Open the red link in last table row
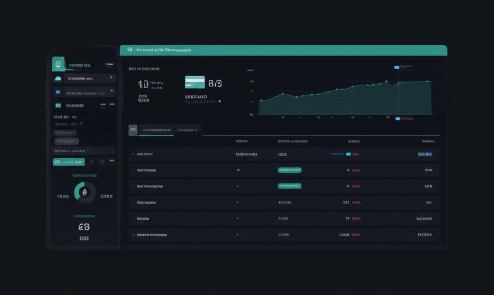This screenshot has height=295, width=494. [x=356, y=235]
